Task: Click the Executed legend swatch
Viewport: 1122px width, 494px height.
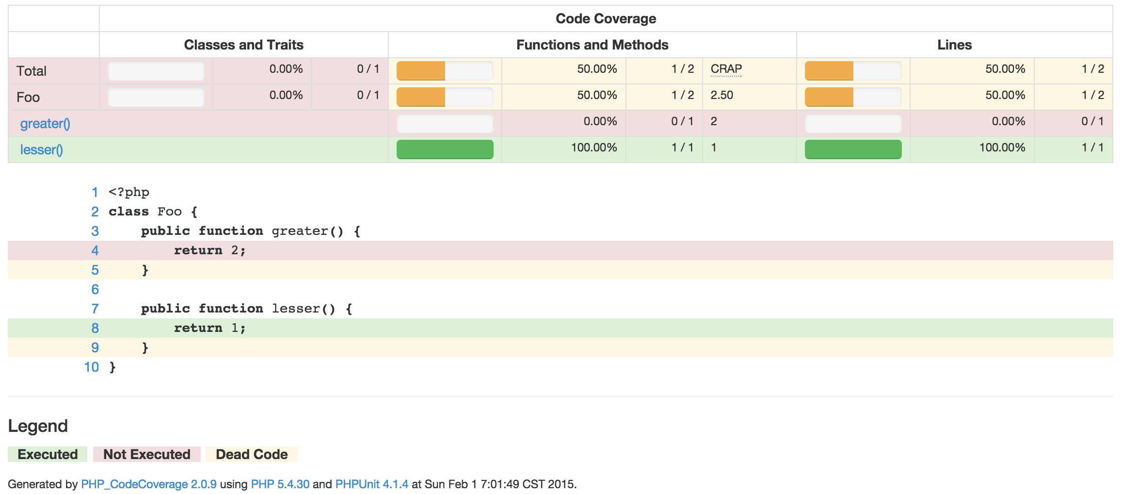Action: (x=48, y=454)
